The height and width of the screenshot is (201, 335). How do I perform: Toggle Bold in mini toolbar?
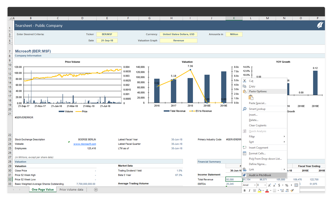(x=245, y=191)
